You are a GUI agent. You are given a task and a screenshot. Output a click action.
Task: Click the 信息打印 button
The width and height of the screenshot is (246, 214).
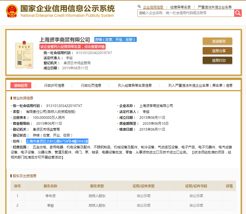(x=217, y=60)
